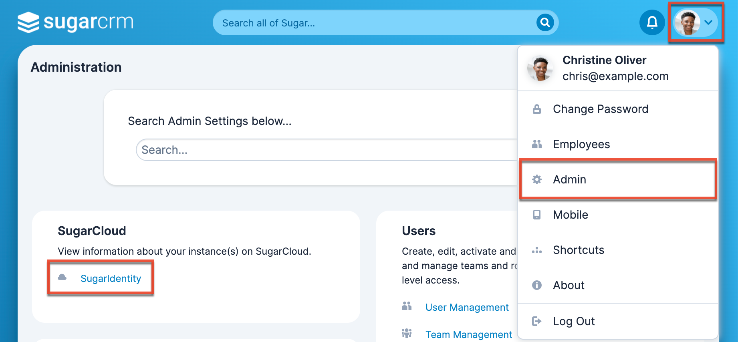This screenshot has width=738, height=342.
Task: Choose About in the user menu
Action: [x=618, y=285]
